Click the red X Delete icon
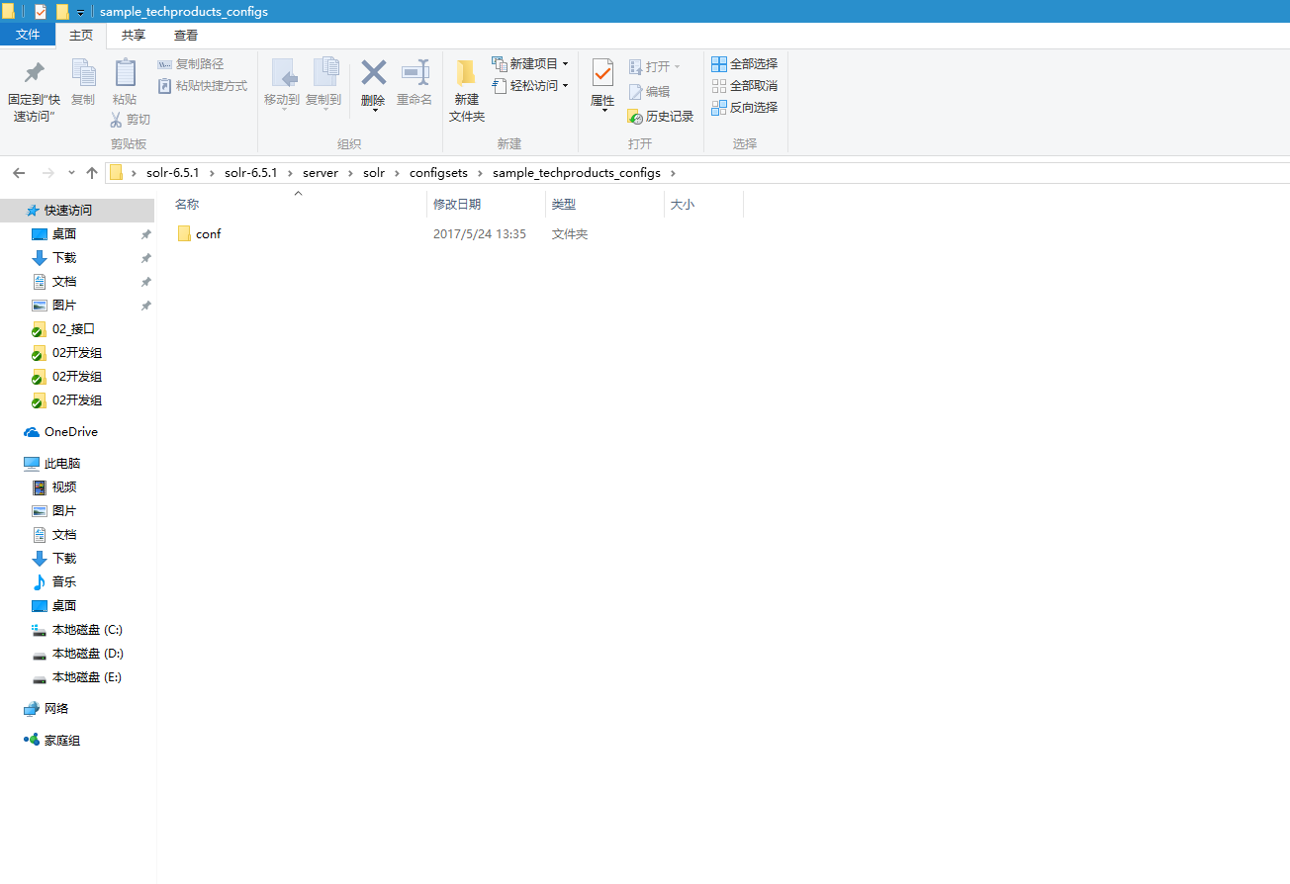This screenshot has width=1290, height=884. click(373, 73)
